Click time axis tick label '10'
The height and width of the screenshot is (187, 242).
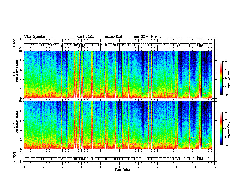pyautogui.click(x=215, y=167)
